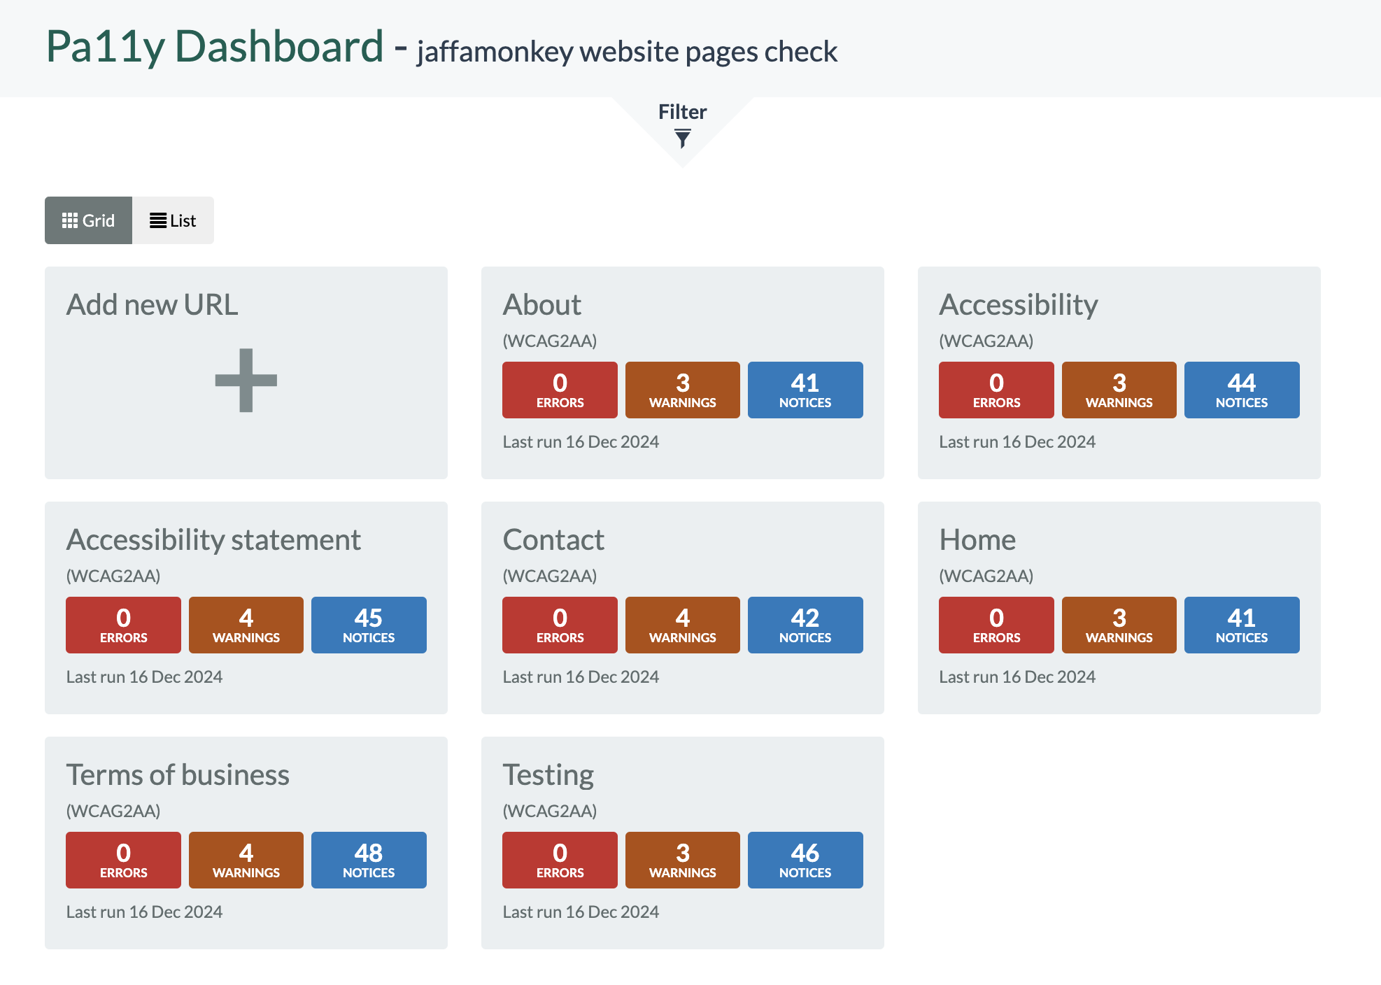1381x985 pixels.
Task: Click Accessibility statement's 0 errors badge
Action: [123, 625]
